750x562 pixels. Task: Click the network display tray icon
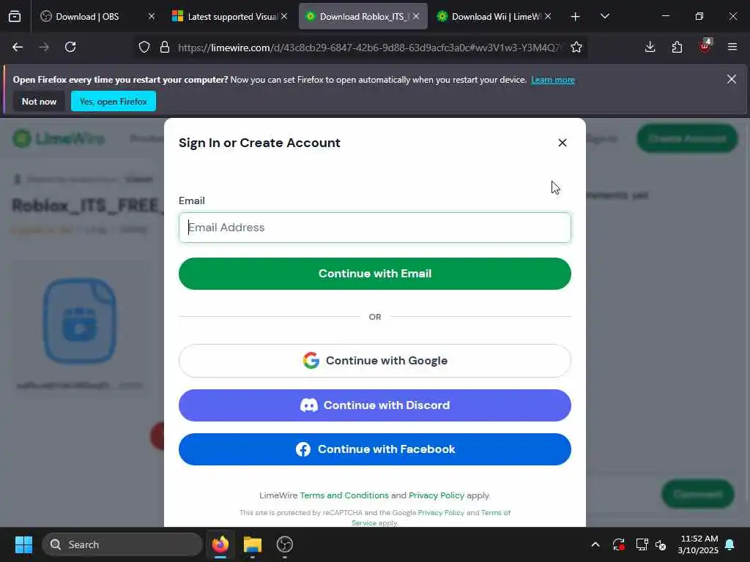click(x=642, y=544)
